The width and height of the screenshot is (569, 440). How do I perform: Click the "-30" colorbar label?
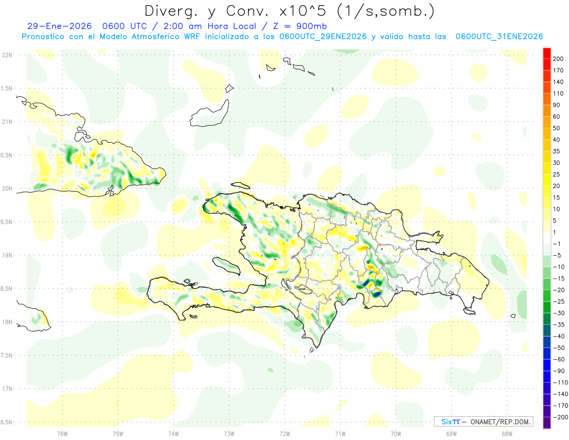coord(560,313)
